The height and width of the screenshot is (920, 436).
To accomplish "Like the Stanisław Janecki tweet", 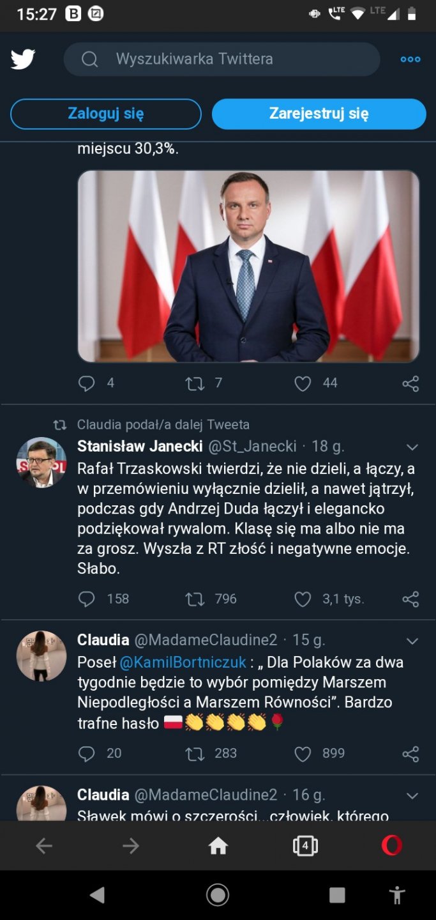I will click(x=303, y=599).
